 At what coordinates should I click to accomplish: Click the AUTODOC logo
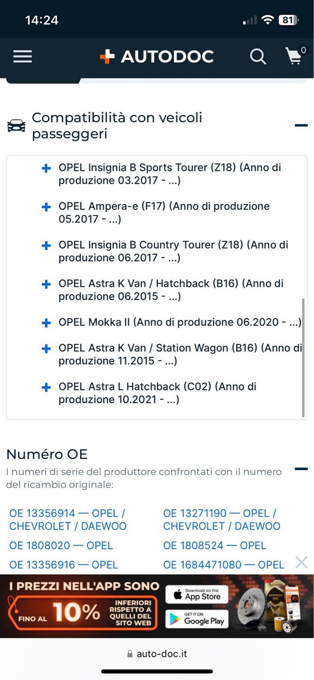[x=157, y=56]
